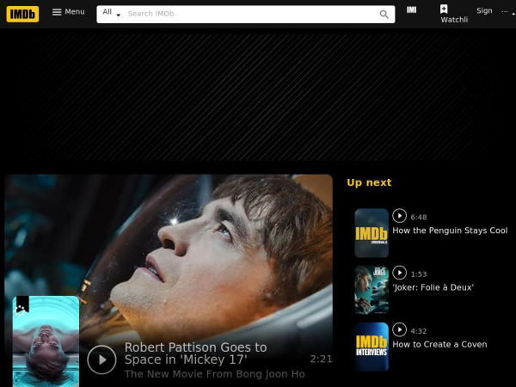Click the IMDb logo home button
The height and width of the screenshot is (387, 516).
pos(22,14)
